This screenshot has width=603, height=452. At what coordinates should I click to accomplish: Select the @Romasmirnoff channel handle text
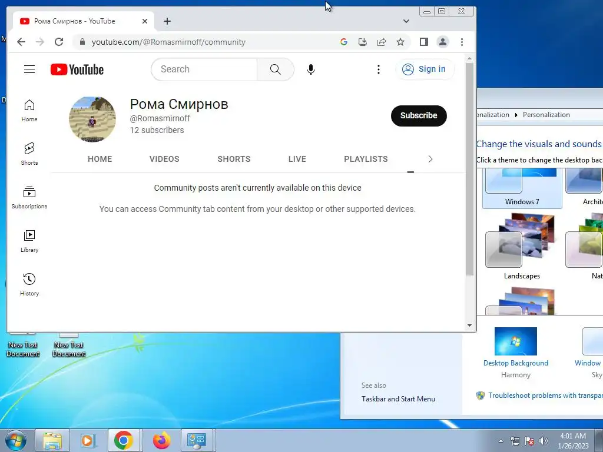[160, 118]
